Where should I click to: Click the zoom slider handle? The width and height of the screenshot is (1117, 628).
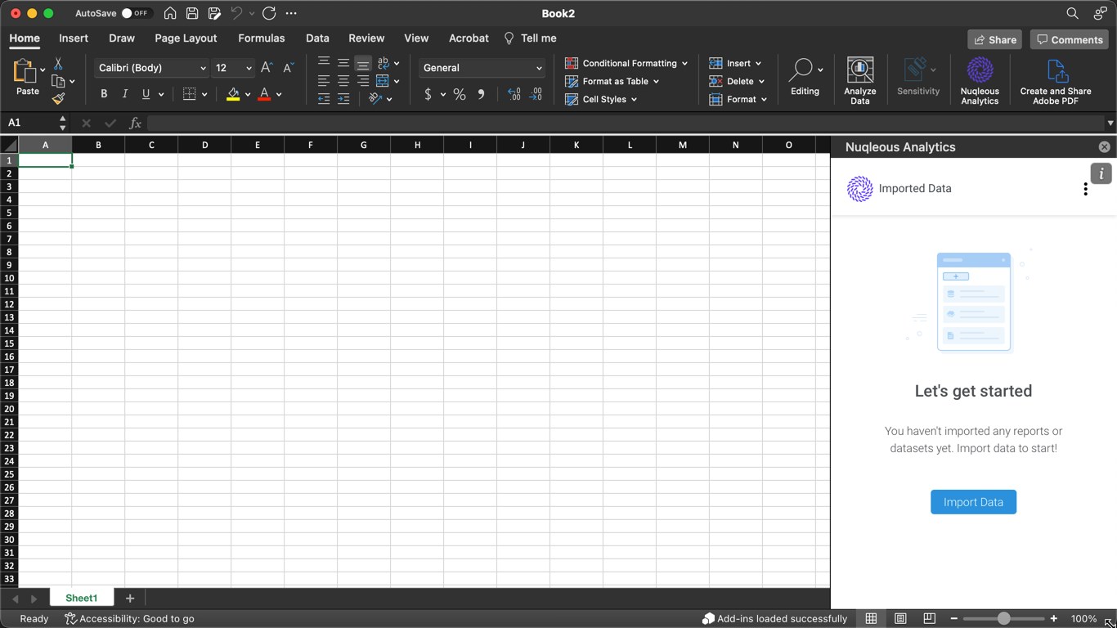[1003, 619]
